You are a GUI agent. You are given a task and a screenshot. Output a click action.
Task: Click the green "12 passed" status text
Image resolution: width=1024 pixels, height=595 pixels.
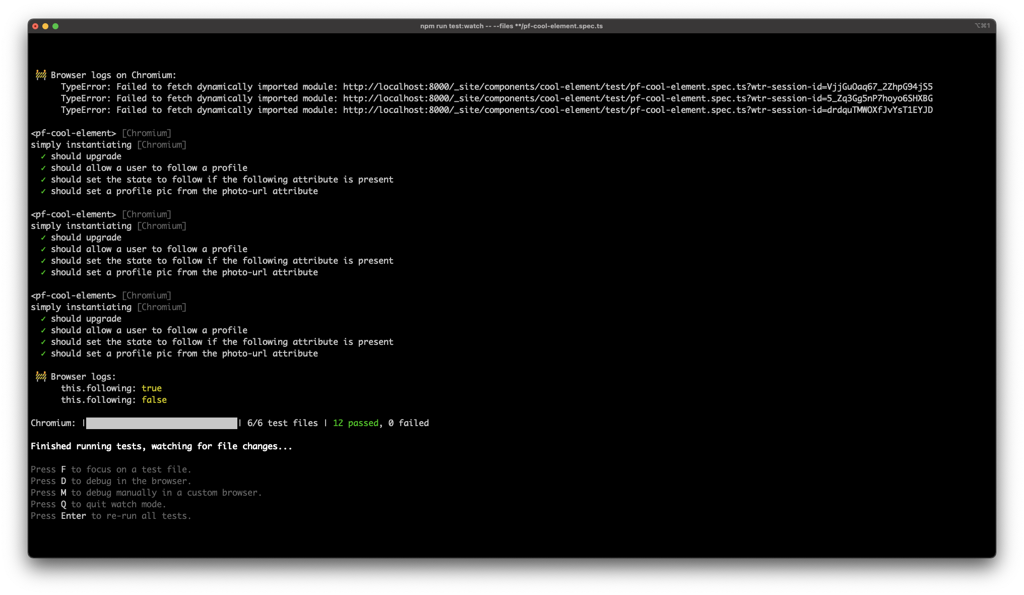[355, 423]
